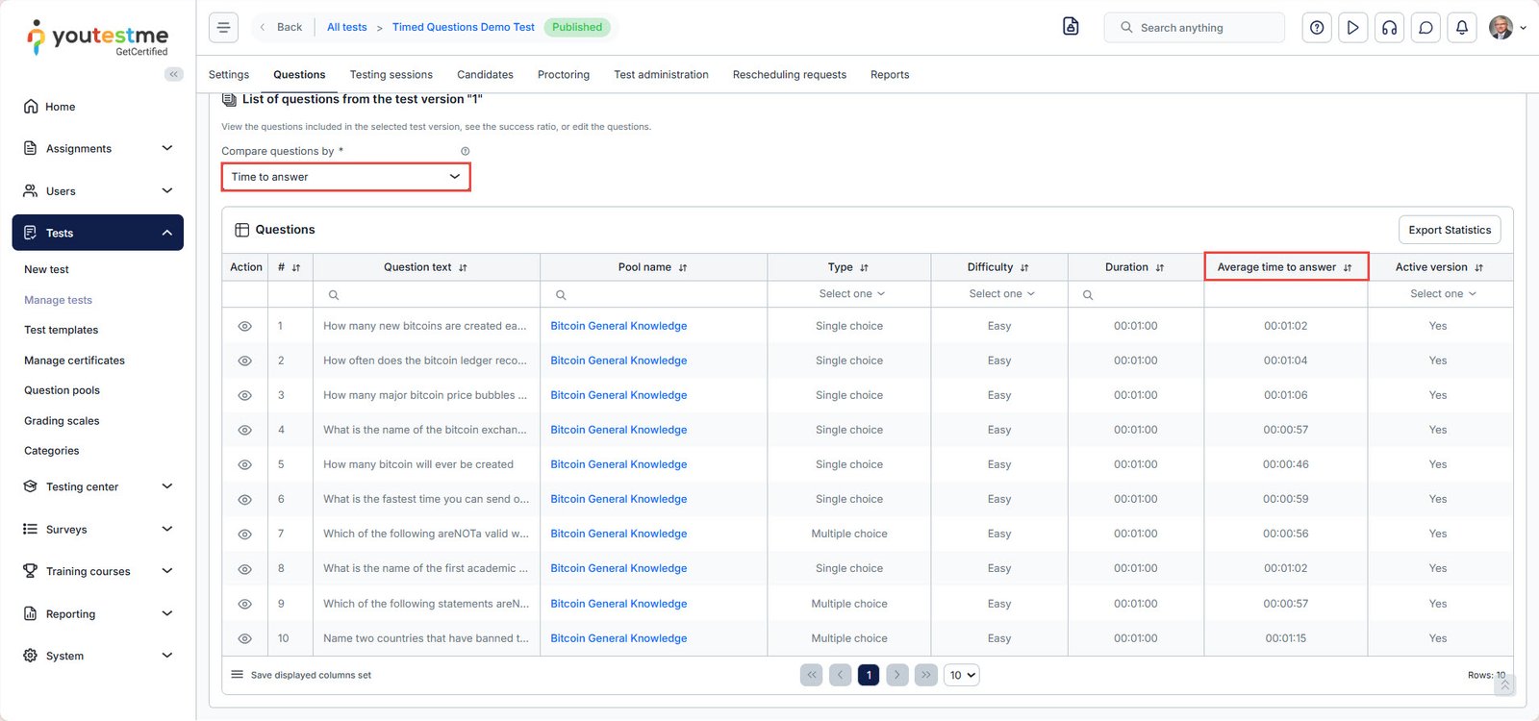
Task: Switch to the Testing sessions tab
Action: point(391,75)
